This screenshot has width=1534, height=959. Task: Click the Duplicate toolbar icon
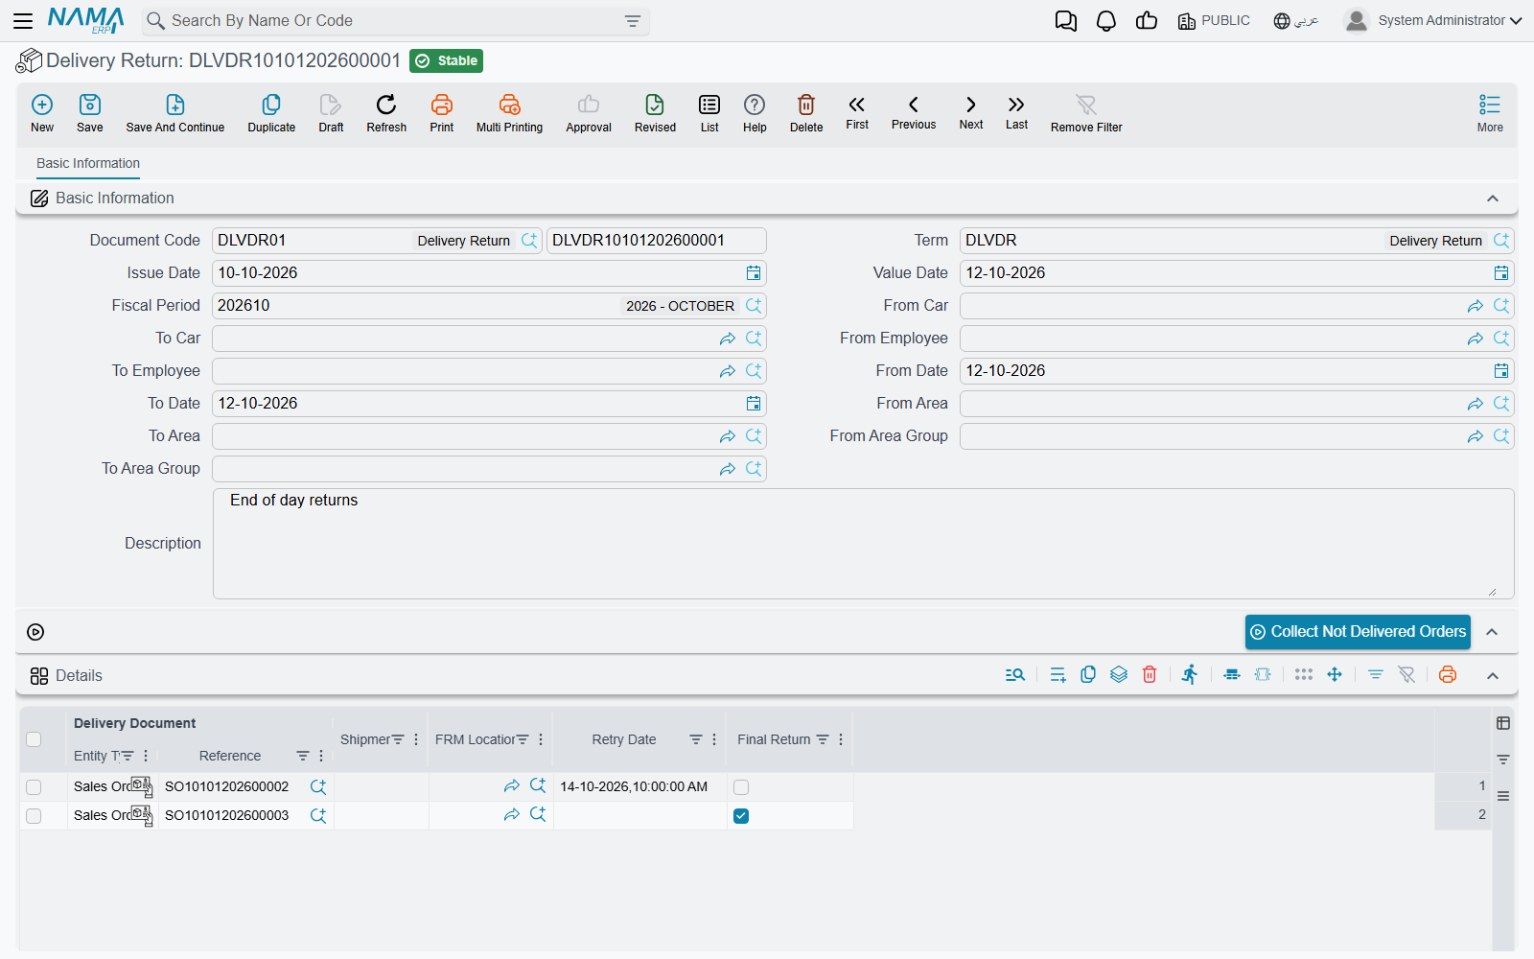tap(271, 105)
